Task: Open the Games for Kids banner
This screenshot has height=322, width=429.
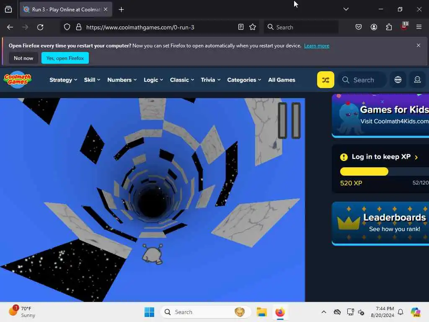Action: [380, 116]
